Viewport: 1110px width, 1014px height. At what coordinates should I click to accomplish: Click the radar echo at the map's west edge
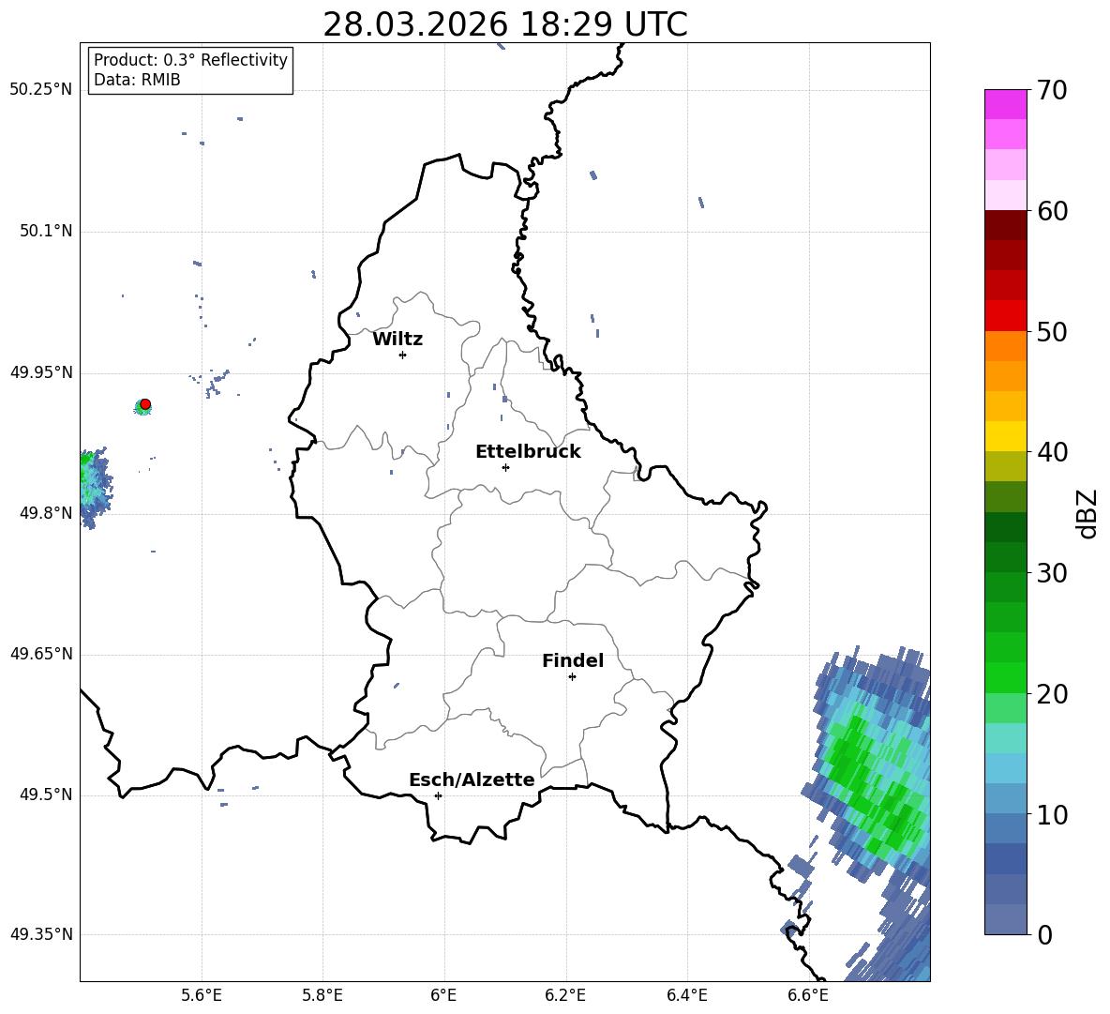tap(94, 487)
